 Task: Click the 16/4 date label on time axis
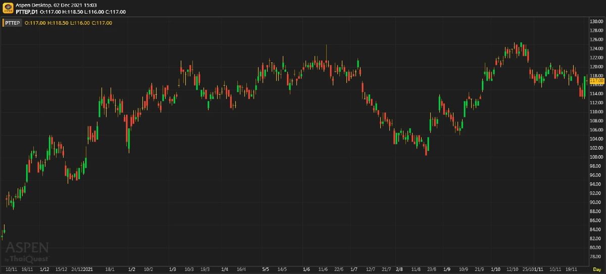coord(241,269)
